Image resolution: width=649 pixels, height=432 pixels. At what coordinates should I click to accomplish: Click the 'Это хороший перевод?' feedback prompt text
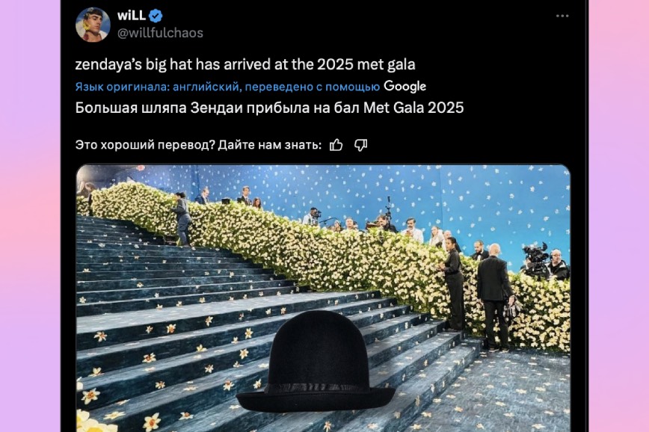tap(145, 145)
